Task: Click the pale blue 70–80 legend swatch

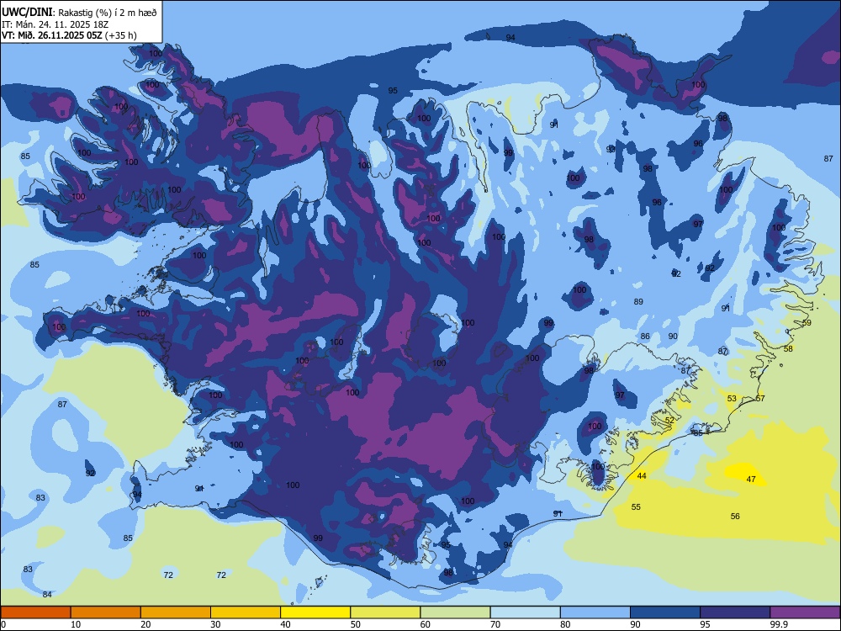Action: coord(526,612)
